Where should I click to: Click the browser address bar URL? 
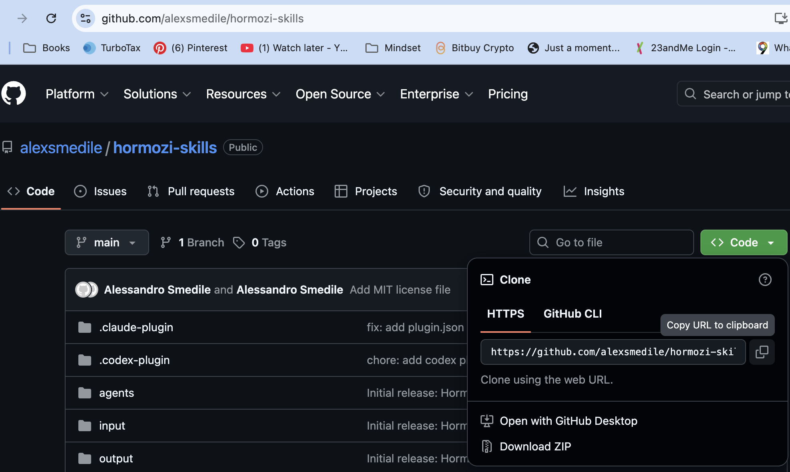202,18
